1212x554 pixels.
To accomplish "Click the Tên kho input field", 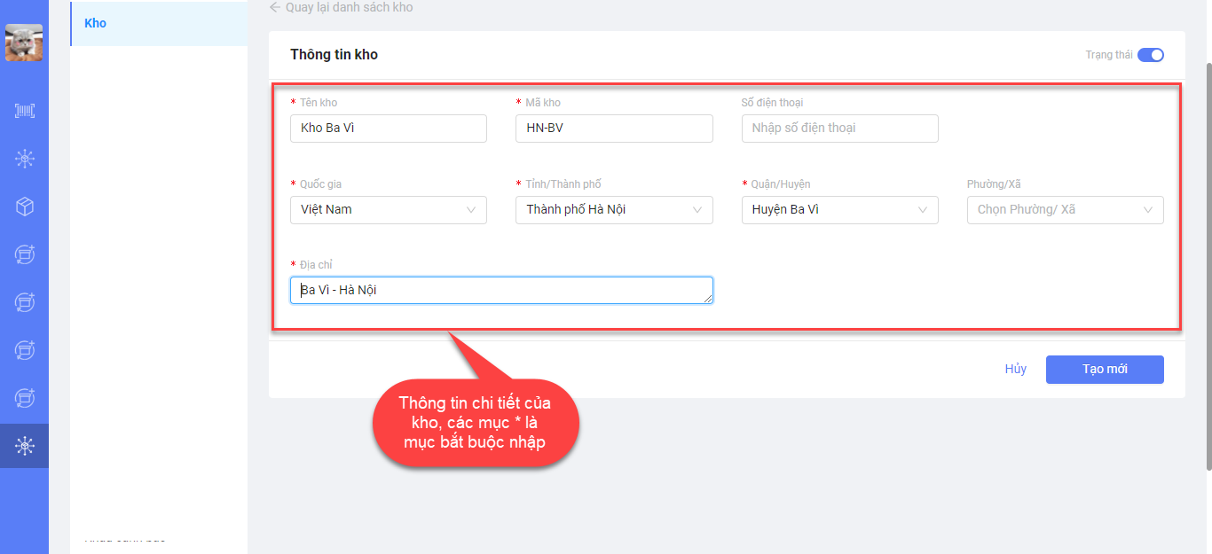I will pyautogui.click(x=388, y=129).
